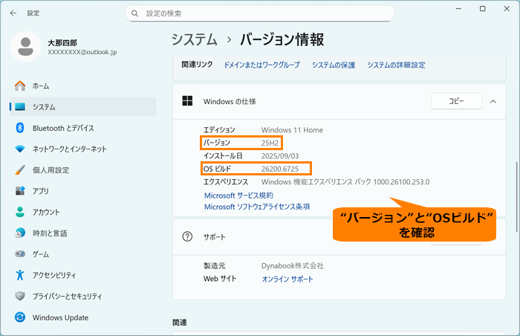Screen dimensions: 520x336
Task: Open システムの詳細設定 link
Action: tap(396, 65)
